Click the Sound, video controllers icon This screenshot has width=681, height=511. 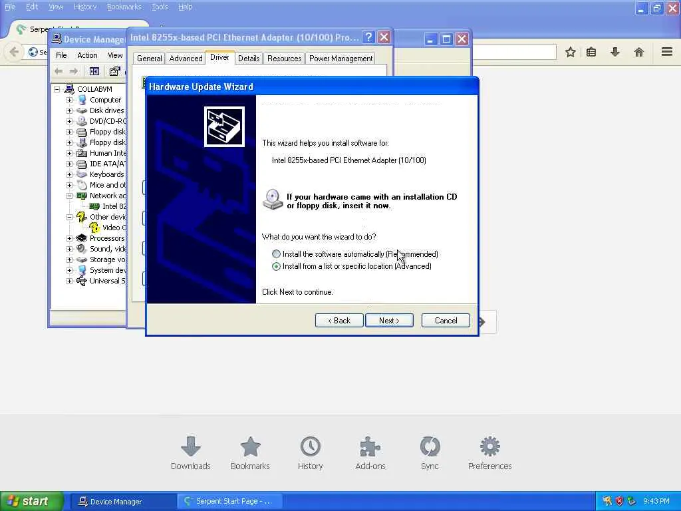(x=82, y=249)
